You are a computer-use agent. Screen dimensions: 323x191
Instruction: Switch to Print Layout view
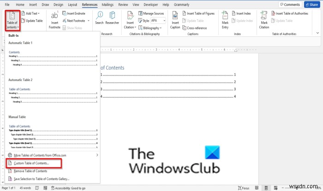coord(266,188)
